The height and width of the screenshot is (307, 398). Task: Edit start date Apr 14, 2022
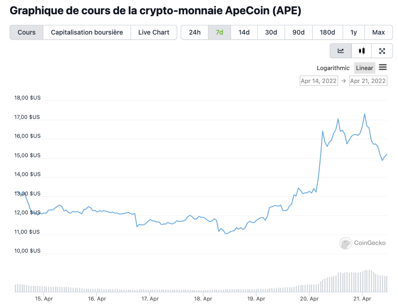[318, 81]
